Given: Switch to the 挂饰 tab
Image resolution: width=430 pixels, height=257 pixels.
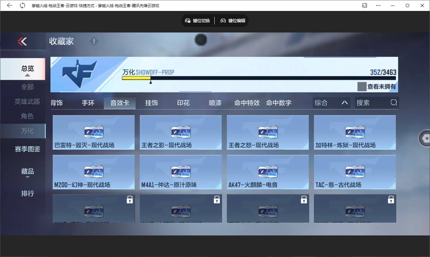Looking at the screenshot, I should [151, 102].
